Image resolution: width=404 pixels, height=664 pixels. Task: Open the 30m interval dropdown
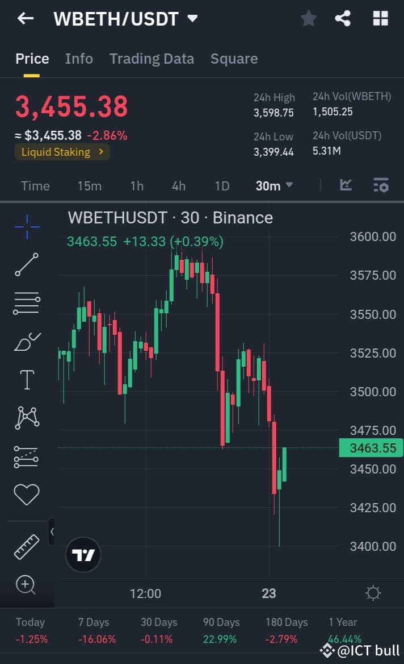click(x=275, y=185)
